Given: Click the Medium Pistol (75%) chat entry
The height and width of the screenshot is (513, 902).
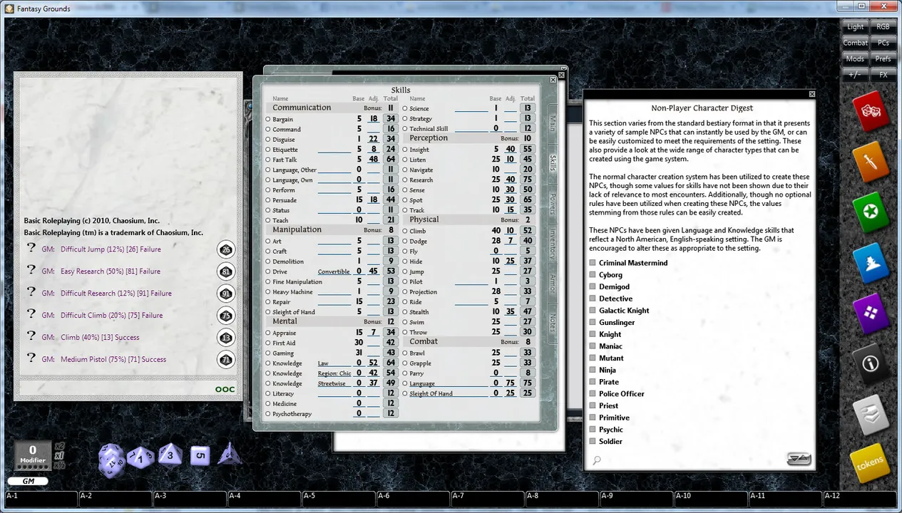Looking at the screenshot, I should tap(113, 360).
